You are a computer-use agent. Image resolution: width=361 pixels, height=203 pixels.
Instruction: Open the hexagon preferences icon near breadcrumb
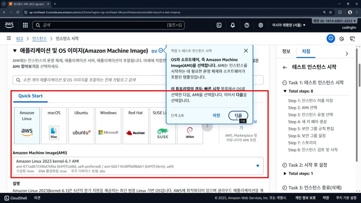pyautogui.click(x=342, y=39)
